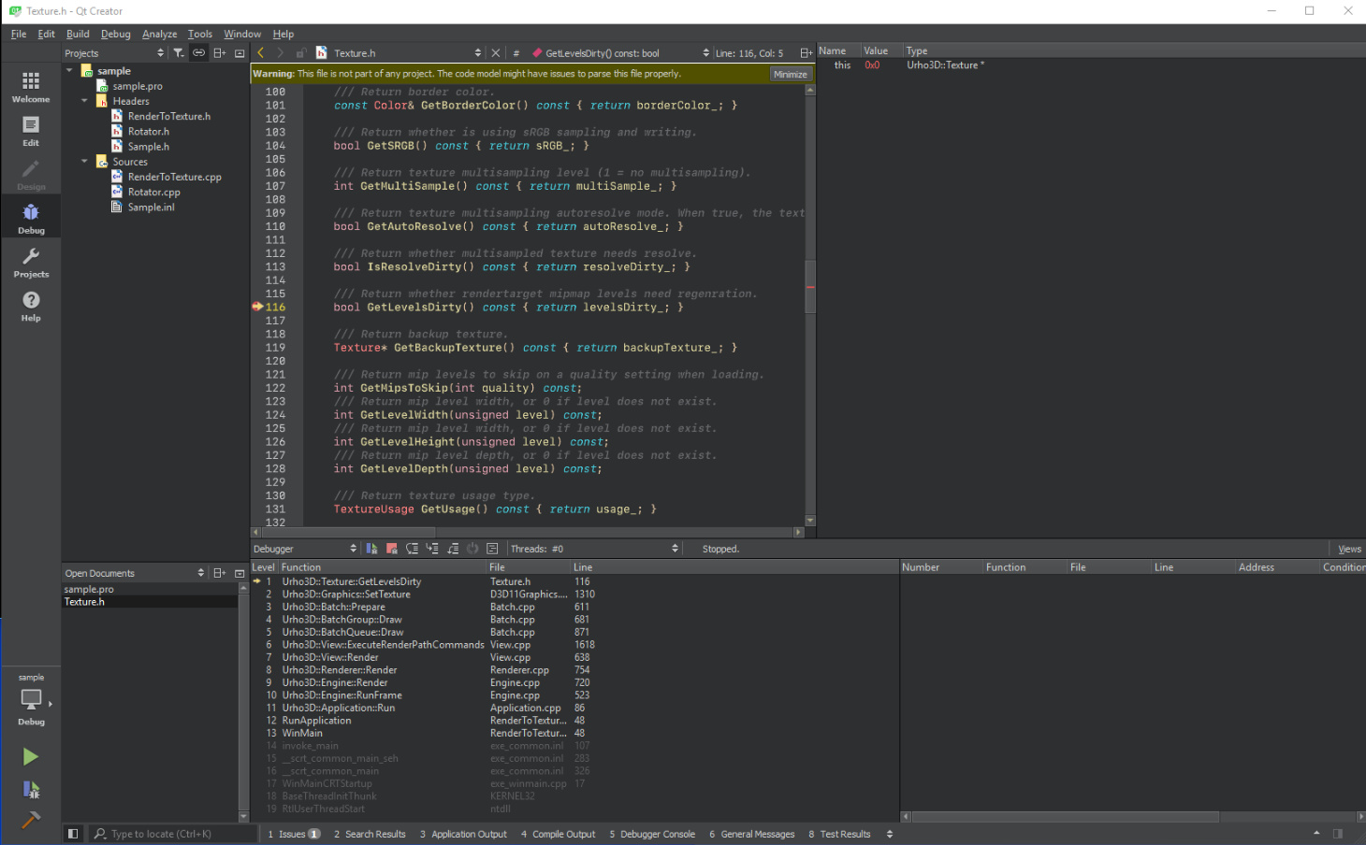Click the locator search field

[x=173, y=834]
